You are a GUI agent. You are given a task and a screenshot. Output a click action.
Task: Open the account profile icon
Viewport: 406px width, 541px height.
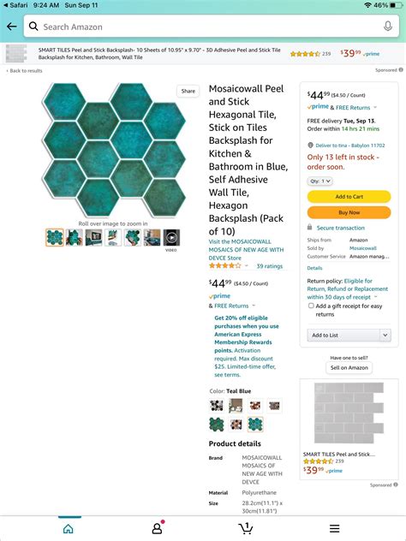pyautogui.click(x=157, y=528)
